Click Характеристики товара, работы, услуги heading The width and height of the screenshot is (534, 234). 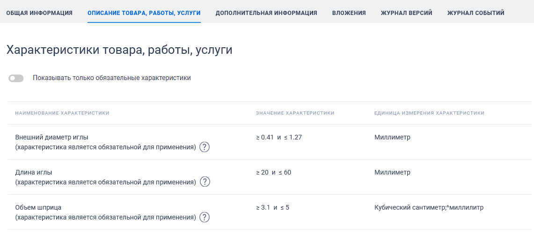tap(119, 50)
